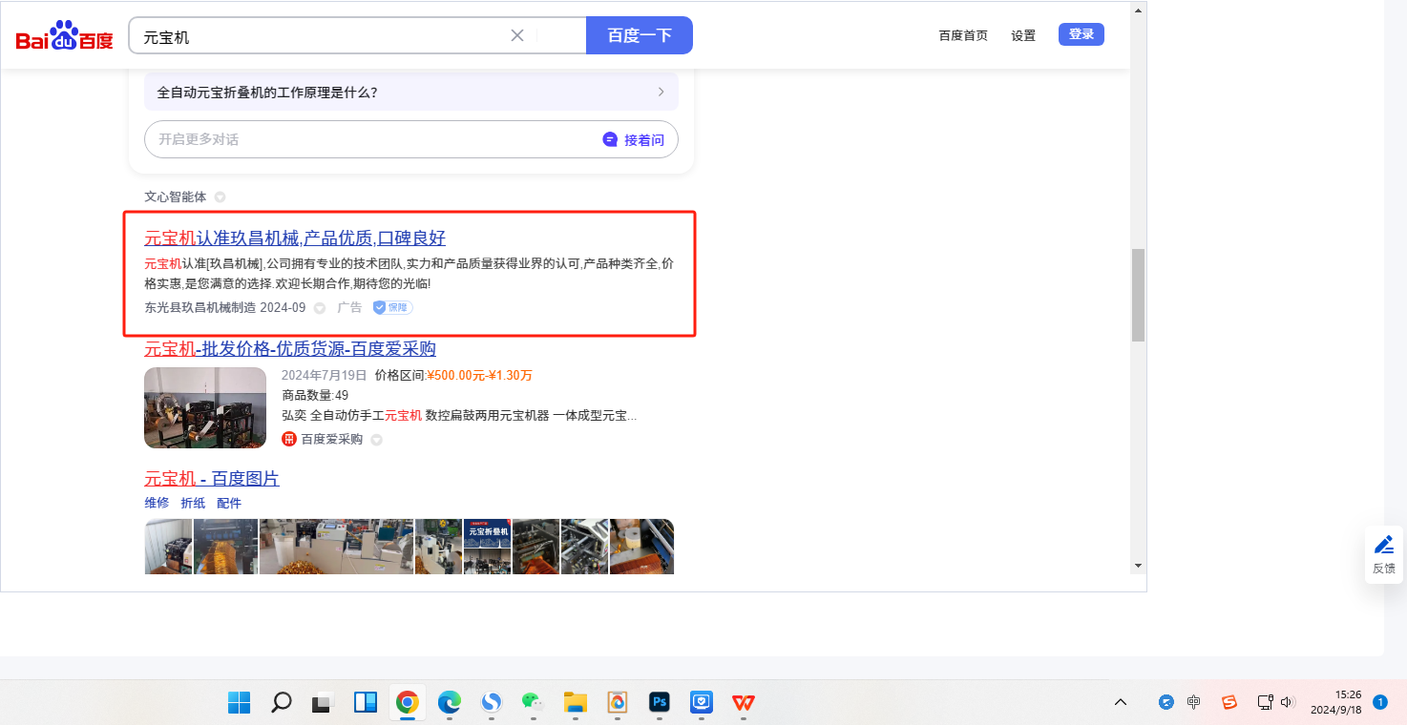Click the 保障 shield badge
This screenshot has width=1407, height=725.
coord(392,307)
